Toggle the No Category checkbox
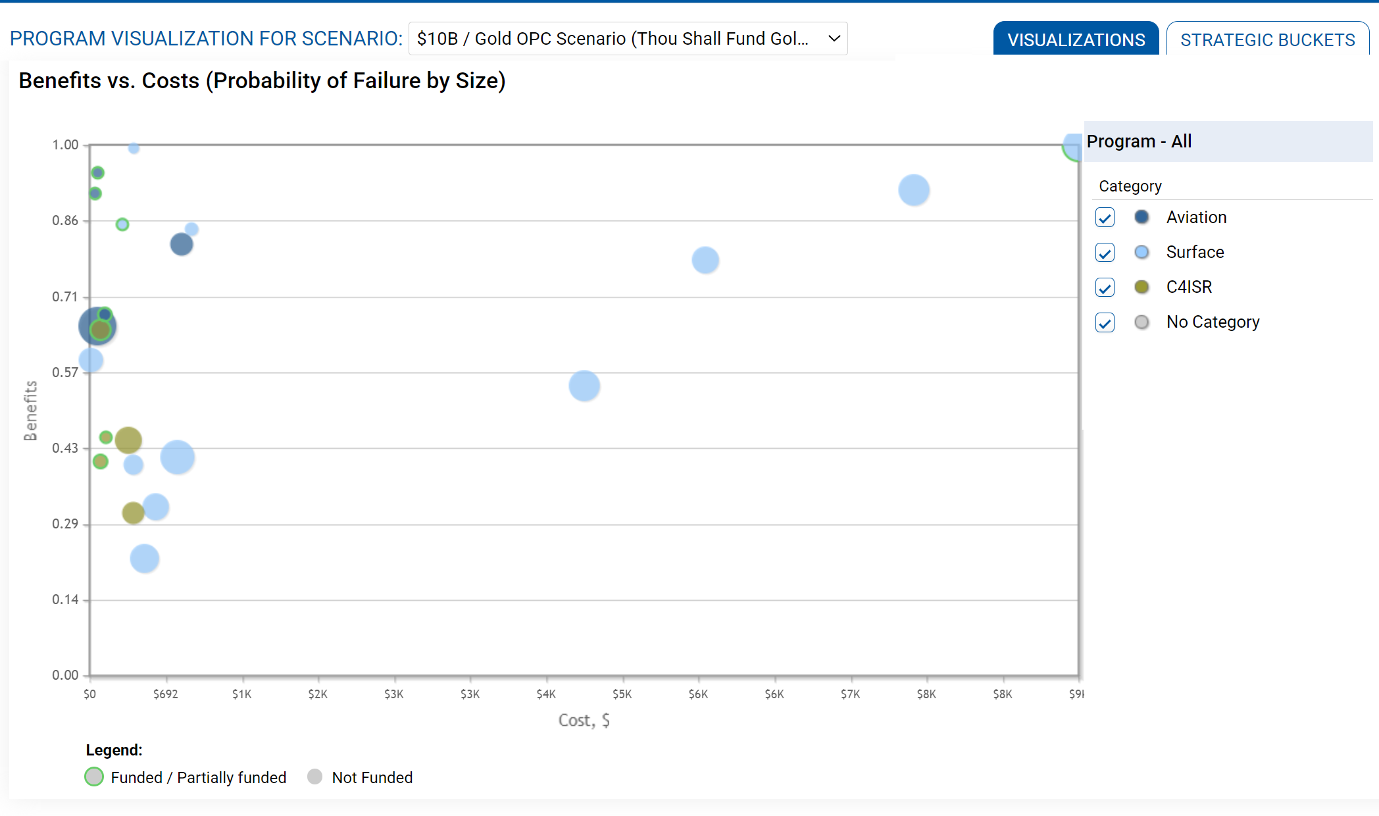 coord(1105,322)
